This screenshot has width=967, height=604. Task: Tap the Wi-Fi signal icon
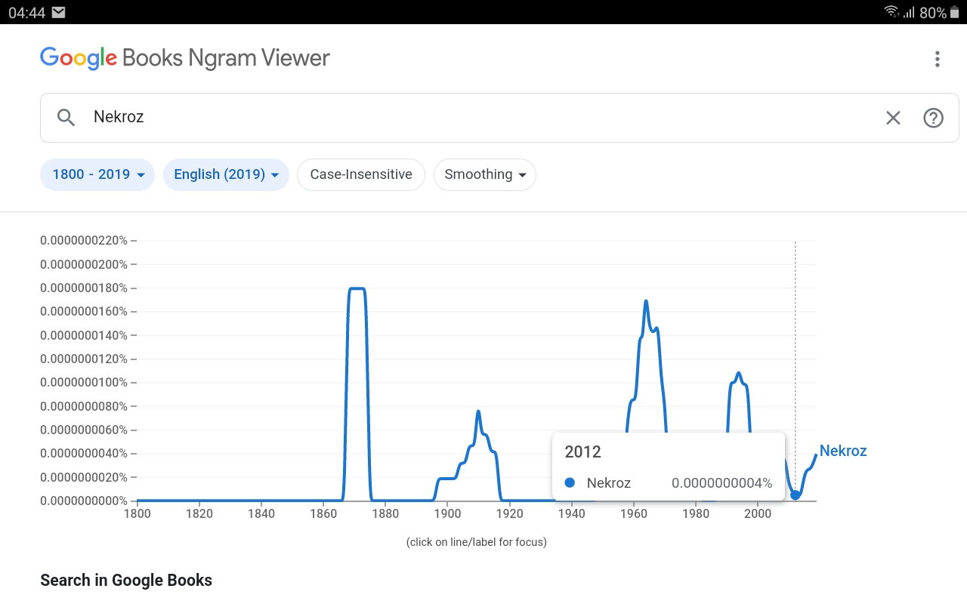pos(891,12)
